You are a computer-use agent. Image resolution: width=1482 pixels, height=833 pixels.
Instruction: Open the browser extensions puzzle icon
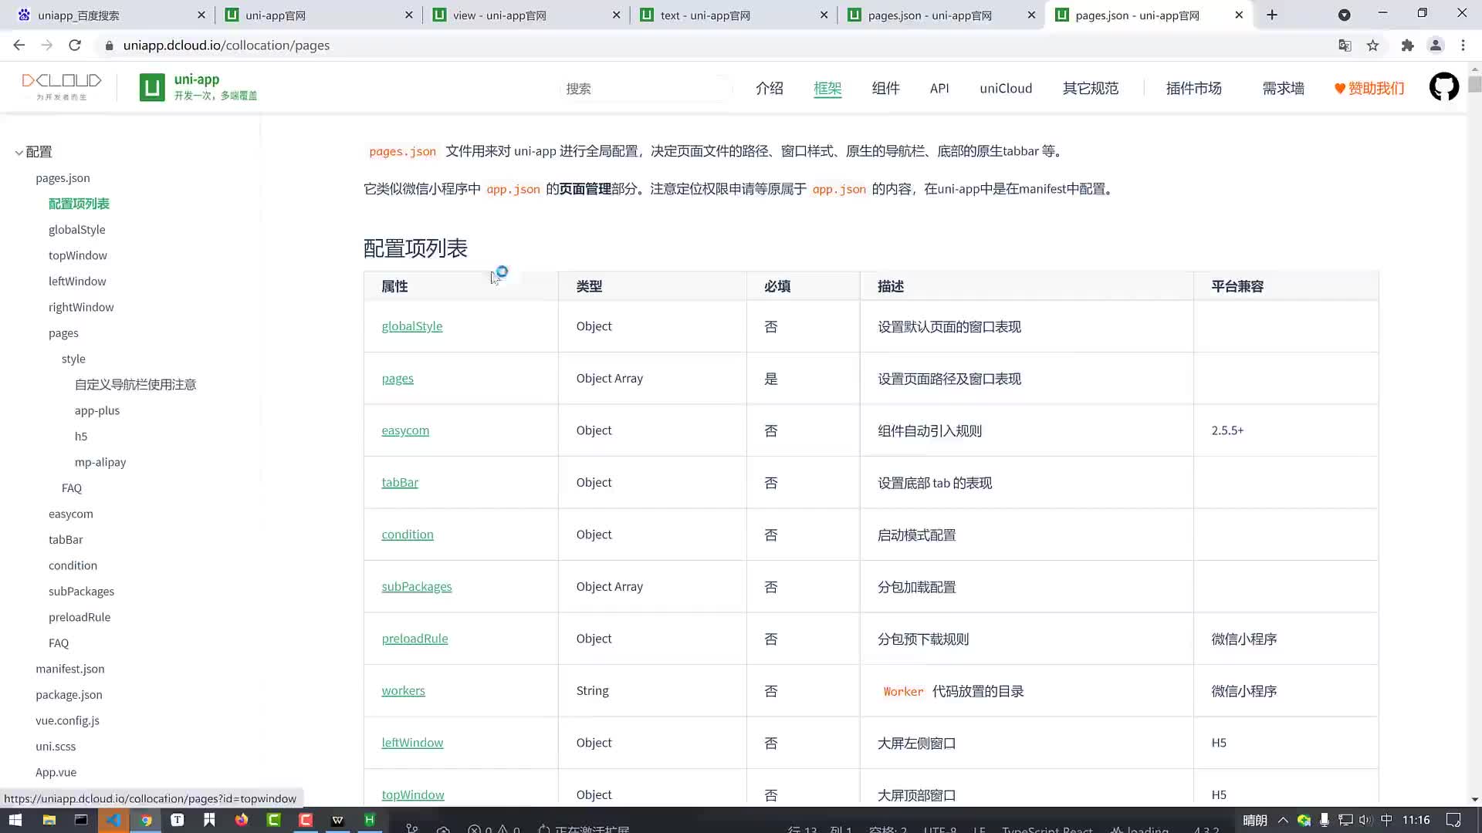(x=1407, y=46)
